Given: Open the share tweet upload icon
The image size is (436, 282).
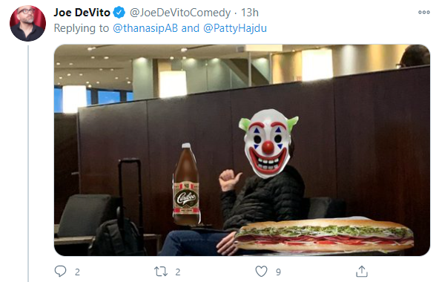Looking at the screenshot, I should (x=362, y=271).
